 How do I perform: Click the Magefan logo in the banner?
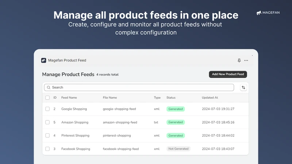268,13
